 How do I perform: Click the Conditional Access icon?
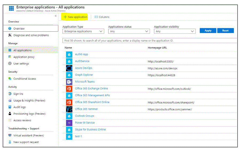tap(10, 79)
